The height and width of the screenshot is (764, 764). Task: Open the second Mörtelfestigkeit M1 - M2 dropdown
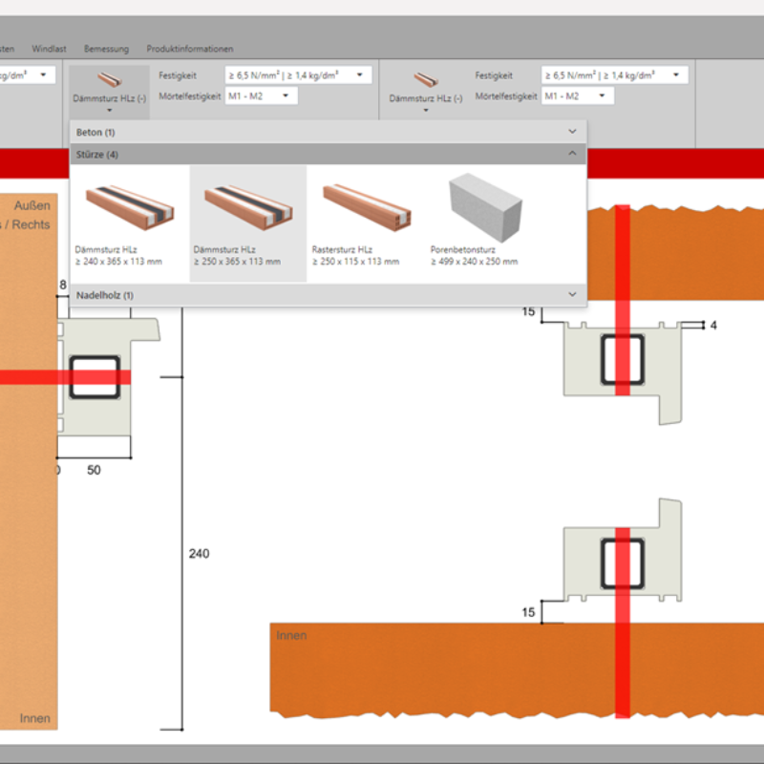[578, 95]
